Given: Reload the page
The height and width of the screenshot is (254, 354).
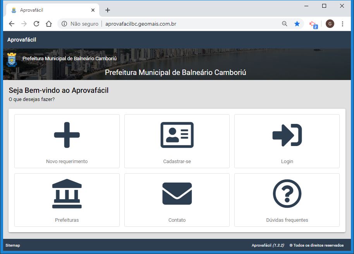Looking at the screenshot, I should 36,24.
